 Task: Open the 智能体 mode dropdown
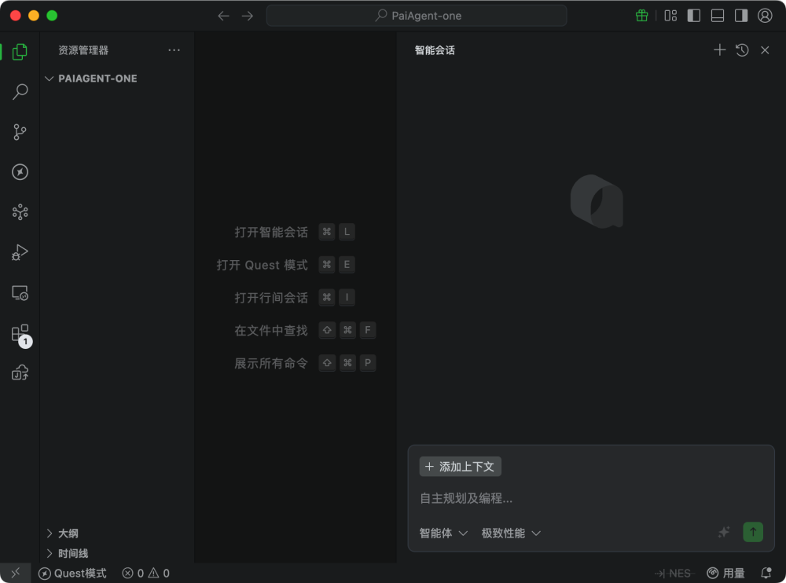[443, 533]
